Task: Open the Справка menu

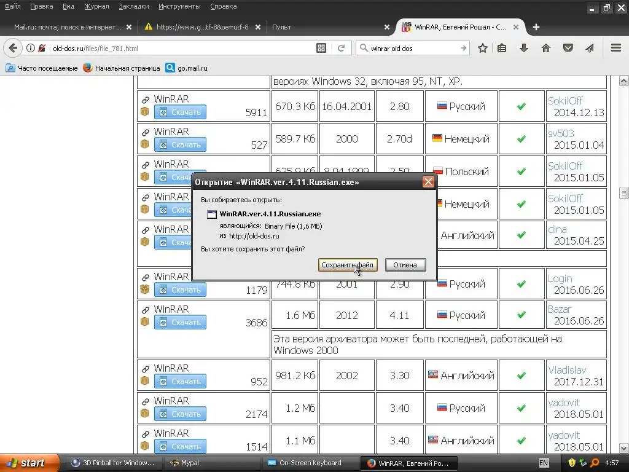Action: (224, 6)
